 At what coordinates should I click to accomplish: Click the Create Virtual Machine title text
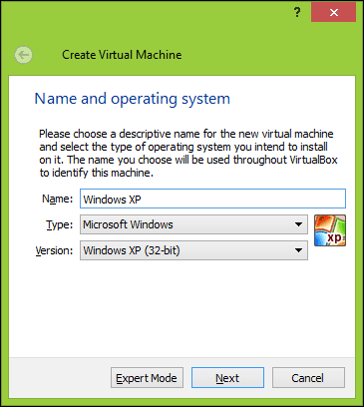click(x=122, y=55)
